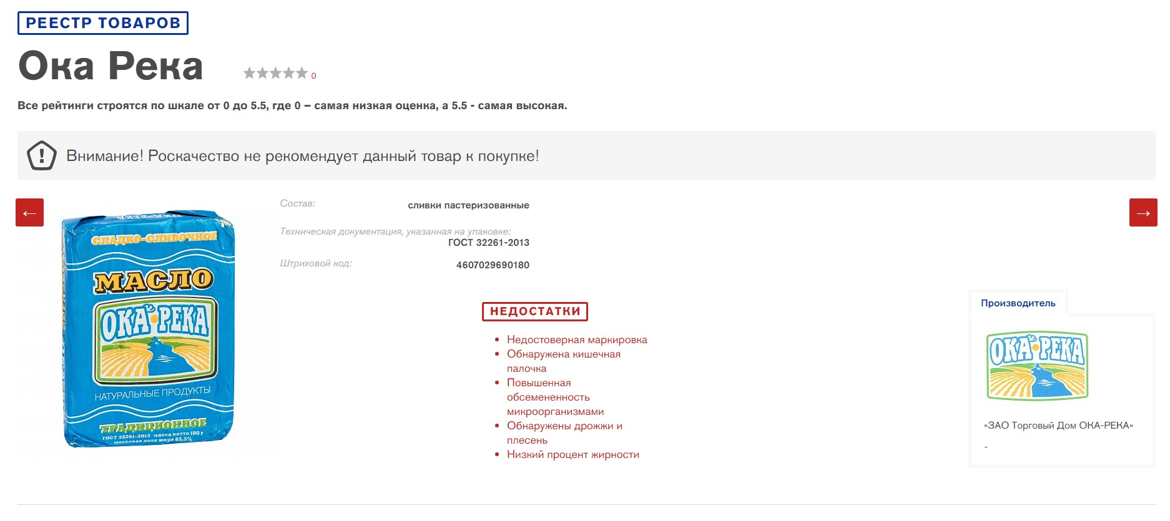
Task: Rate product with the fifth star
Action: (x=302, y=73)
